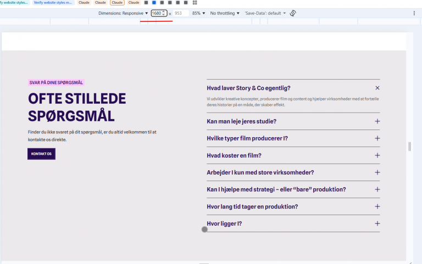Open the 85% zoom dropdown

pos(198,13)
